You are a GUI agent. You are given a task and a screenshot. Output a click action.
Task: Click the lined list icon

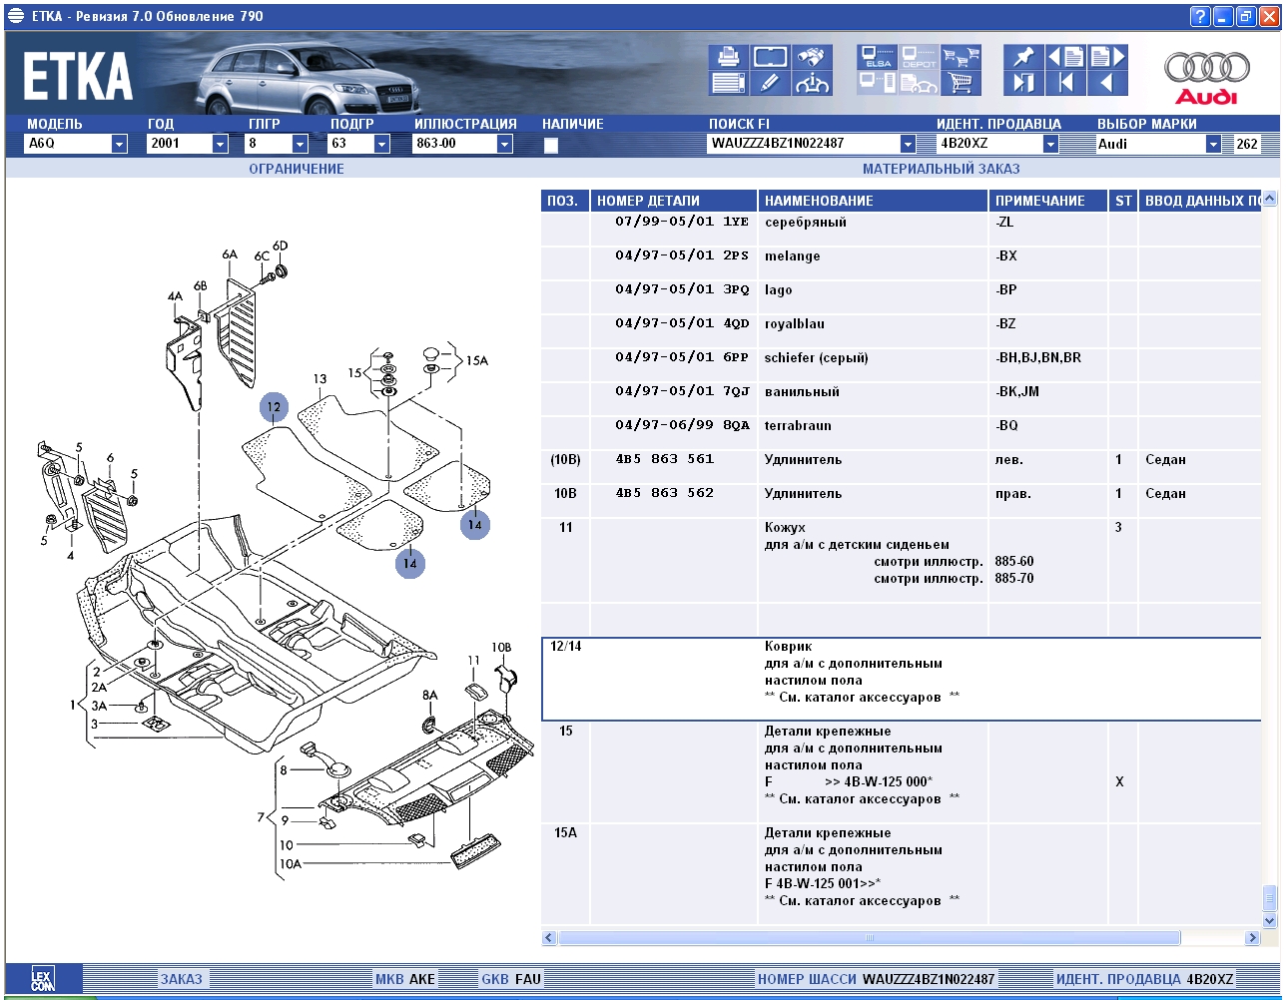click(x=728, y=84)
